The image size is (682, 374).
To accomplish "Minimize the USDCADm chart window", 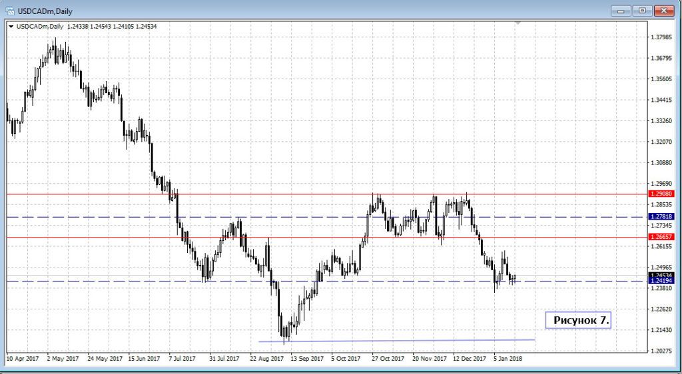I will [622, 10].
